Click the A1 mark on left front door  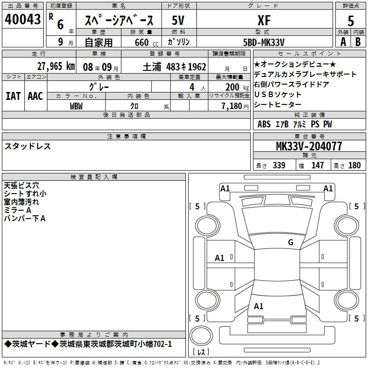(219, 258)
